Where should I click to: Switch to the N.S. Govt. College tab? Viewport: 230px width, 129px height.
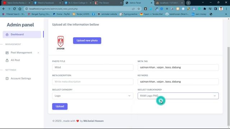click(78, 3)
